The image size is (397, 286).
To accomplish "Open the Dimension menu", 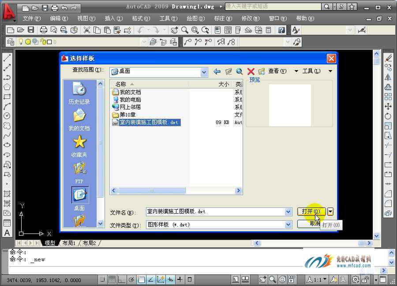I will tap(223, 19).
